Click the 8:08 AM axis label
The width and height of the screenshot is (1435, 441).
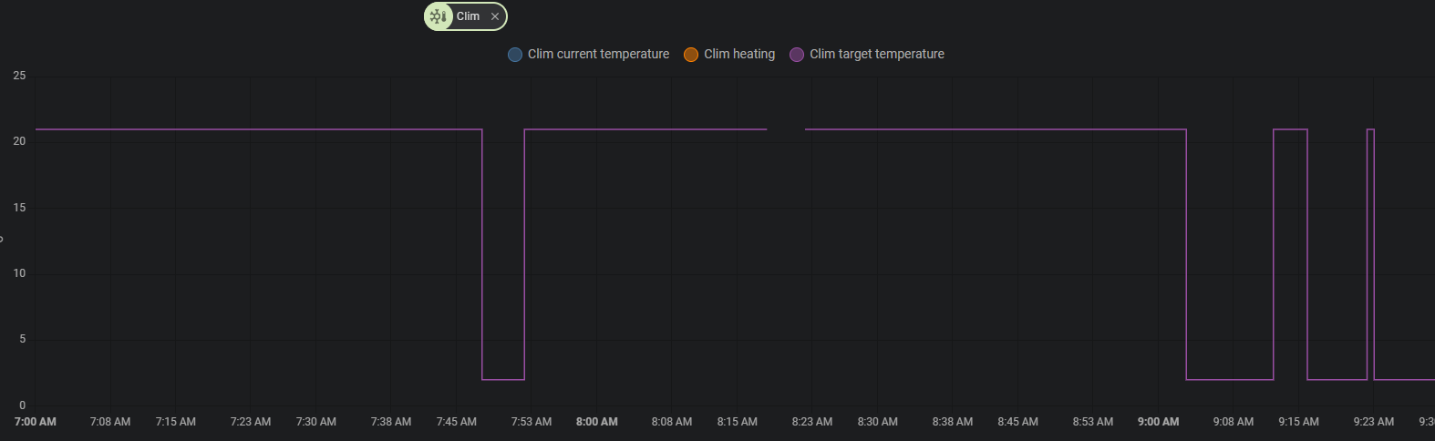point(672,422)
